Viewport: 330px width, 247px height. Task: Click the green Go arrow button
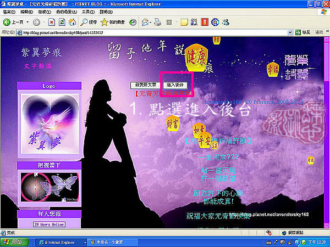[x=298, y=32]
